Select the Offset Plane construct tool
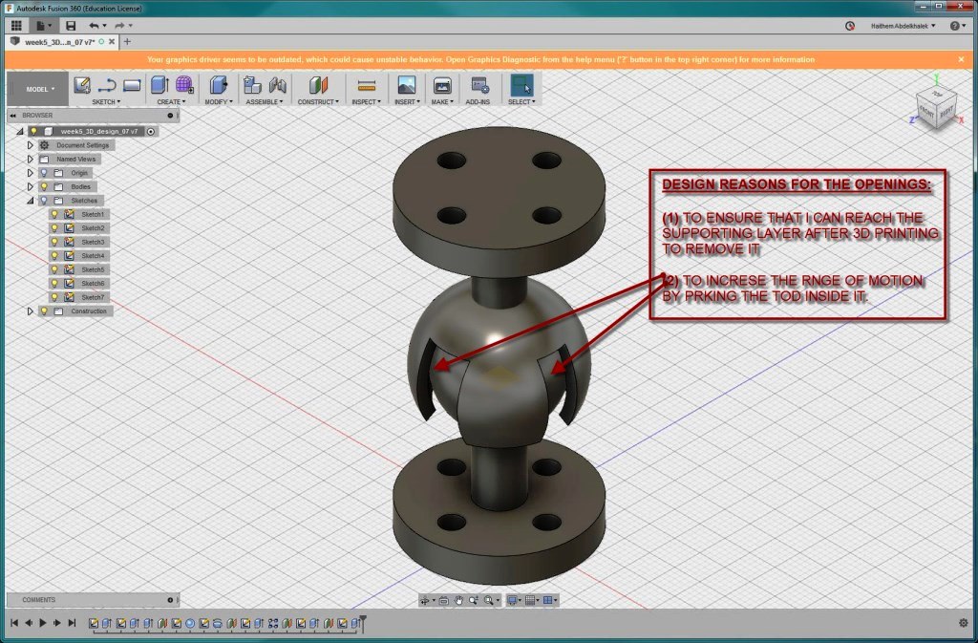The image size is (978, 643). (x=318, y=85)
